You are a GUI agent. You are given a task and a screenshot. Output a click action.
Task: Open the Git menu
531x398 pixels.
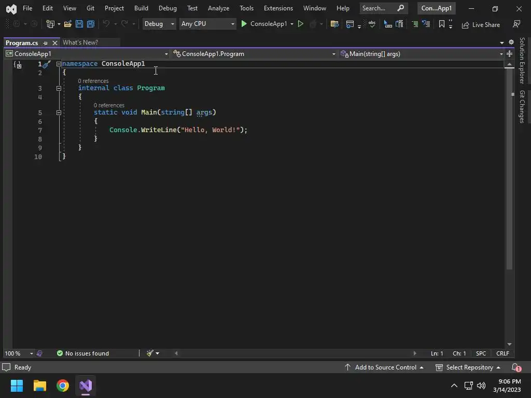90,8
